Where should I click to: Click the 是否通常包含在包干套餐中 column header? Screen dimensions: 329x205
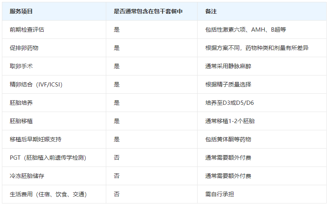(x=148, y=11)
